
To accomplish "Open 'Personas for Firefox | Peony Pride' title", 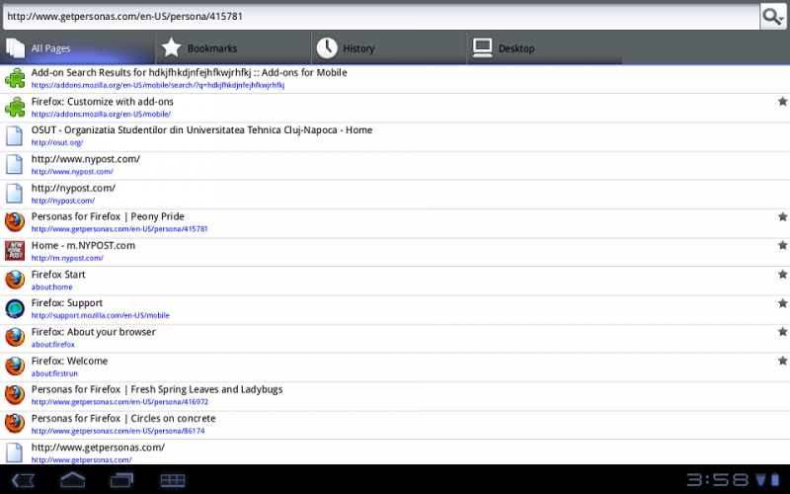I will coord(108,216).
